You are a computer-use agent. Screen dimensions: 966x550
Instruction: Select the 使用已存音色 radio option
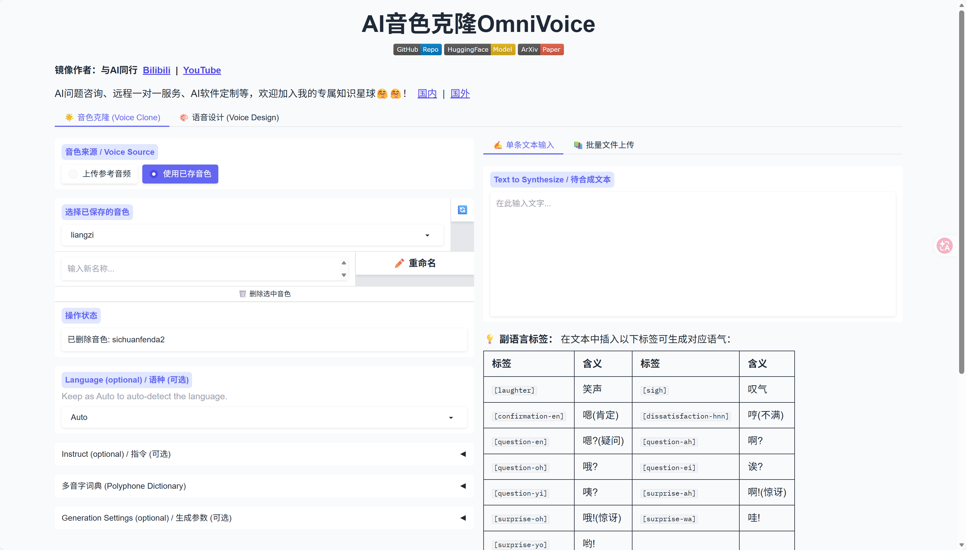click(x=180, y=174)
